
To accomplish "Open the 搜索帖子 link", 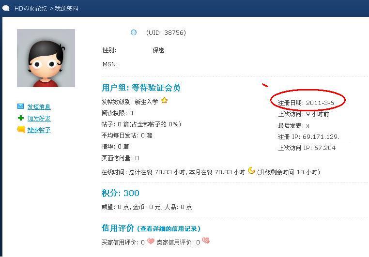I will pos(39,130).
